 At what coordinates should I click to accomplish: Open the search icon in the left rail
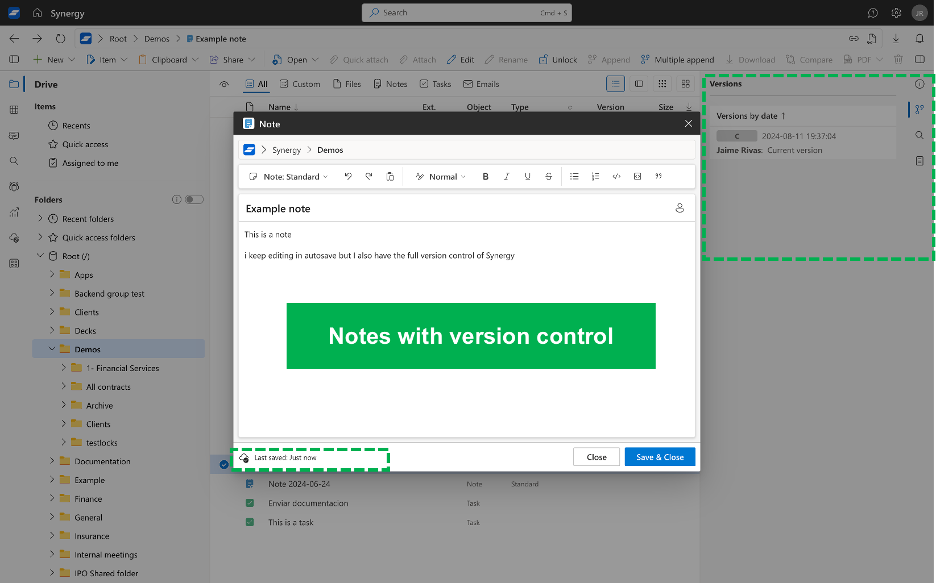(x=14, y=161)
